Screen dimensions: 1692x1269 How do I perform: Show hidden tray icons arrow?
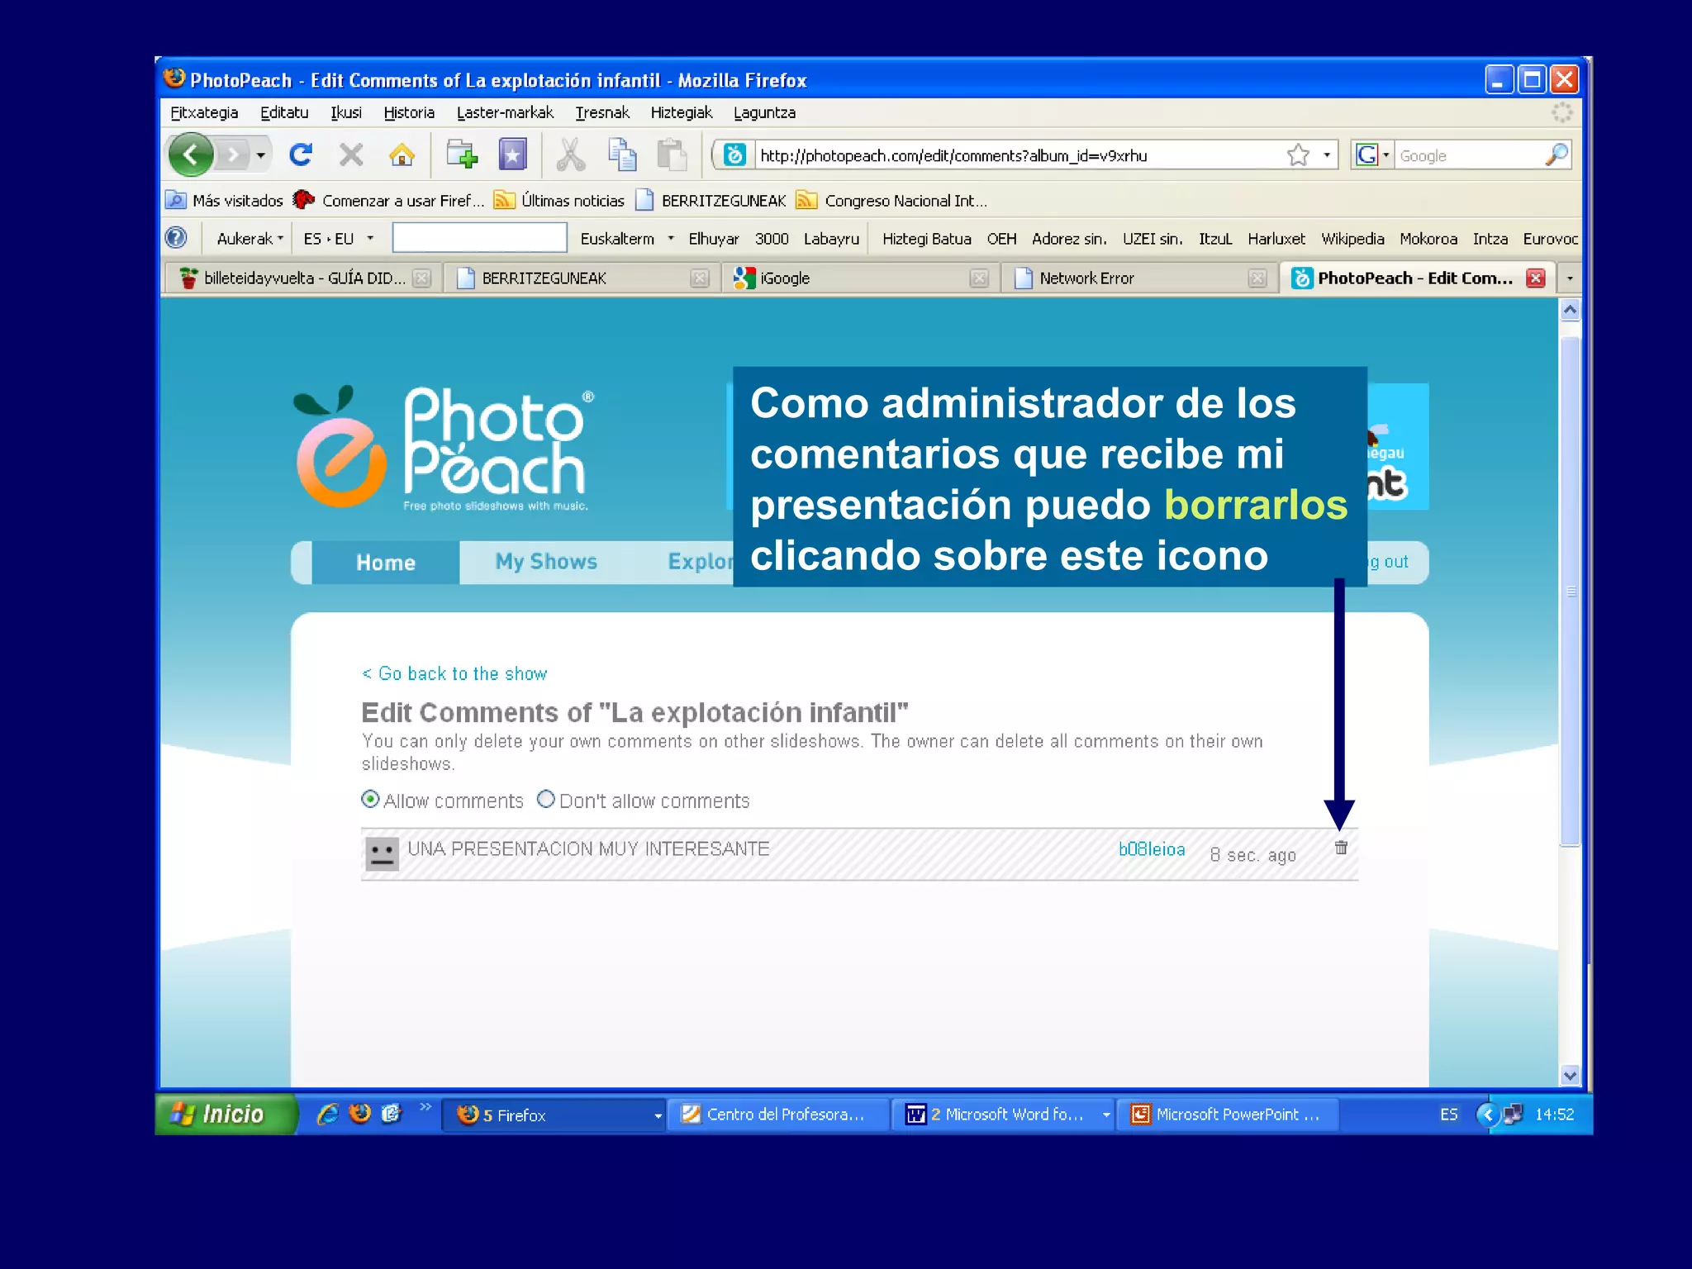point(1487,1114)
